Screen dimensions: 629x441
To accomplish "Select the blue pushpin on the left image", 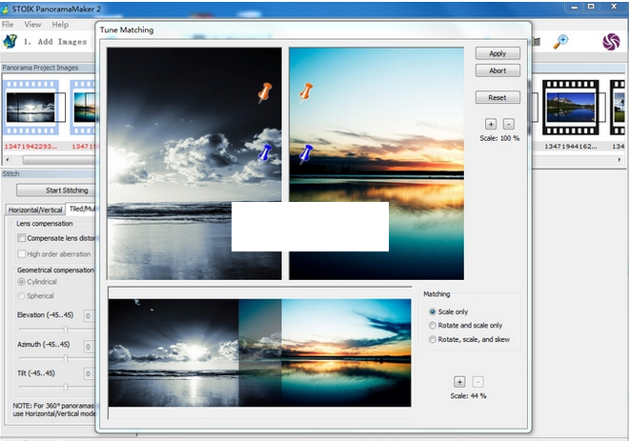I will [264, 153].
